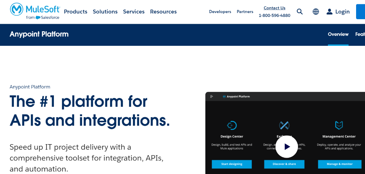Viewport: 365px width, 174px height.
Task: Click the Design Center icon in video
Action: click(232, 125)
